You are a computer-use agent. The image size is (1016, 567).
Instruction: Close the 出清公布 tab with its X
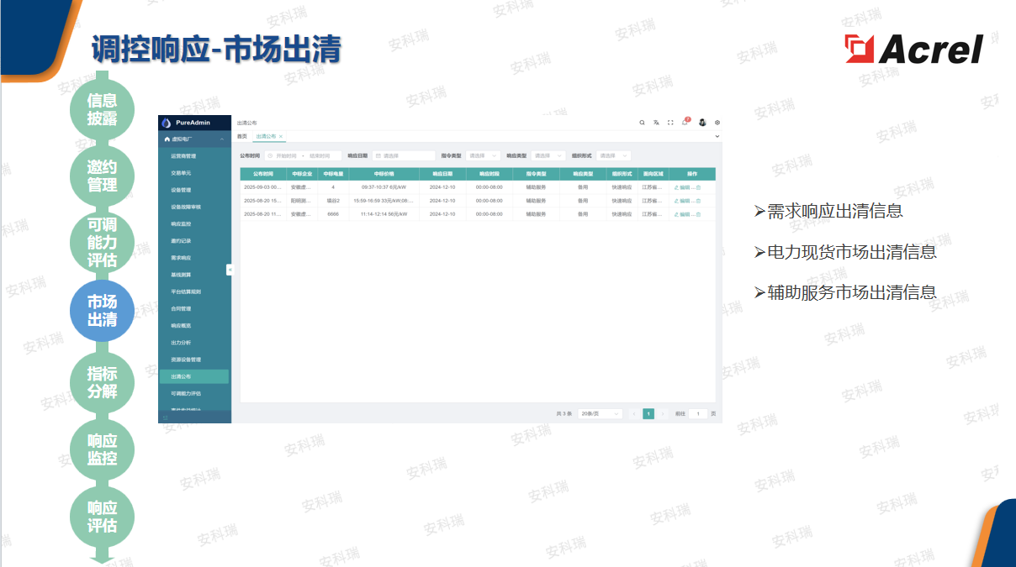281,136
